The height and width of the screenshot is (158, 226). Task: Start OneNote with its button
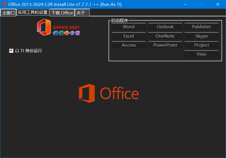pos(165,36)
